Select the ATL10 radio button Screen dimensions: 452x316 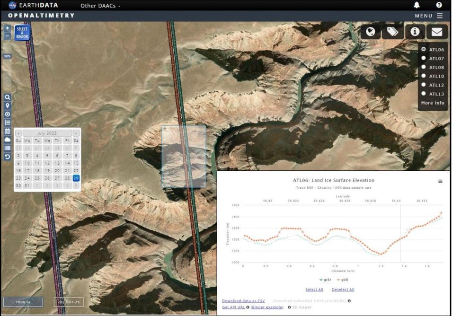pos(424,76)
